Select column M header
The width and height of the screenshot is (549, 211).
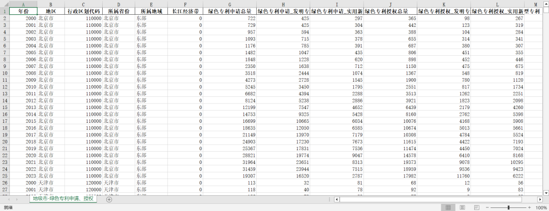click(534, 5)
